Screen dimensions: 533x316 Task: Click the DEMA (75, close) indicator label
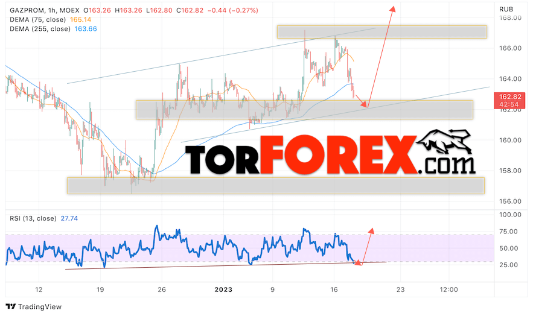[x=38, y=20]
